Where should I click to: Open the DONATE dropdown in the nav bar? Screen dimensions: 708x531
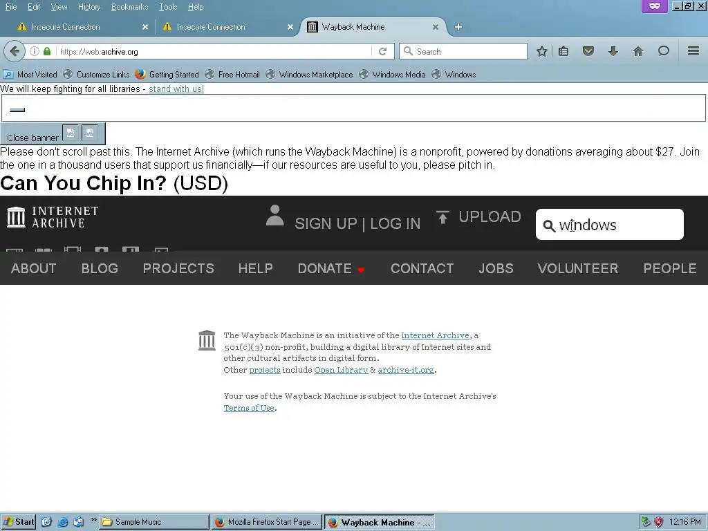(x=331, y=269)
